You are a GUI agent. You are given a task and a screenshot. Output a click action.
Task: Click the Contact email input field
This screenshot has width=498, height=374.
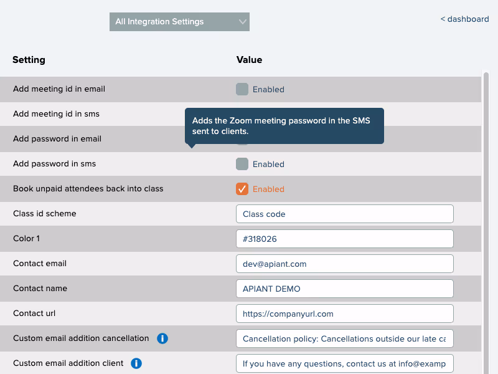[x=345, y=264]
